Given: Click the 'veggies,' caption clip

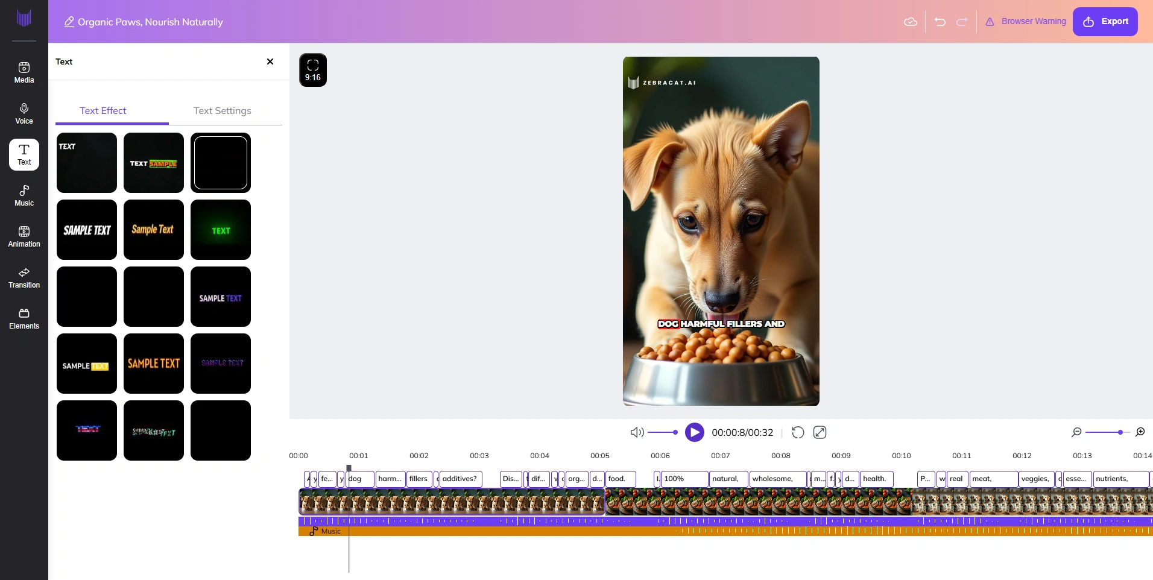Looking at the screenshot, I should pos(1037,479).
